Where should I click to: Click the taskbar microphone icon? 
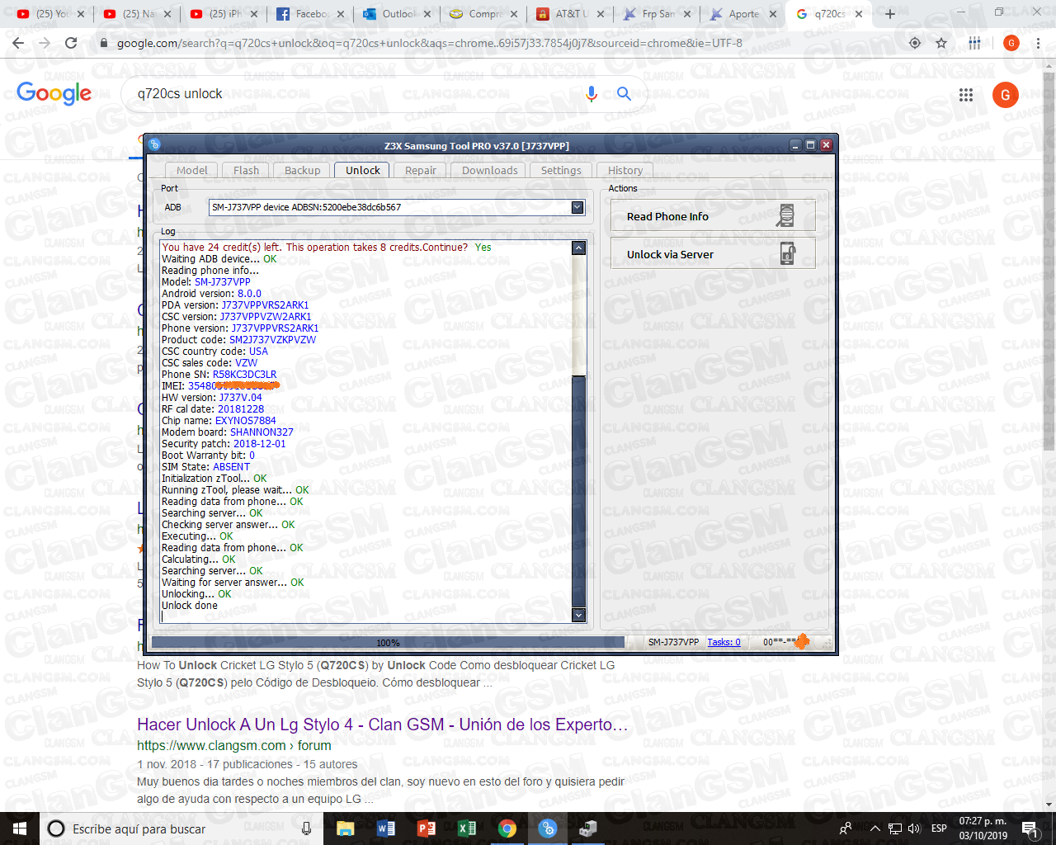coord(306,828)
